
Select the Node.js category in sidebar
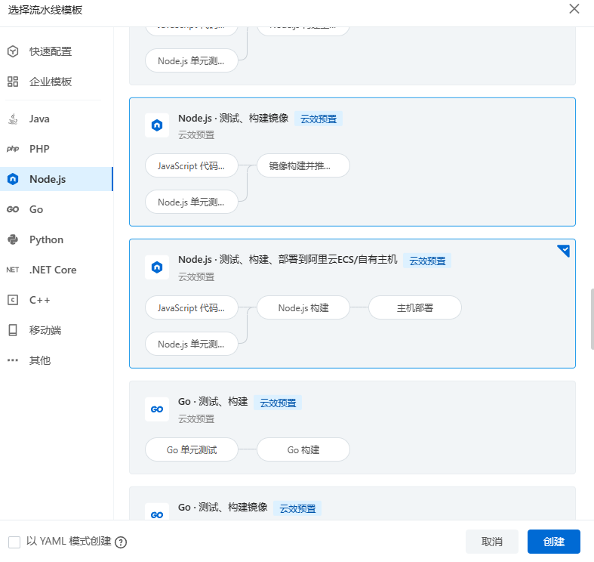(57, 179)
